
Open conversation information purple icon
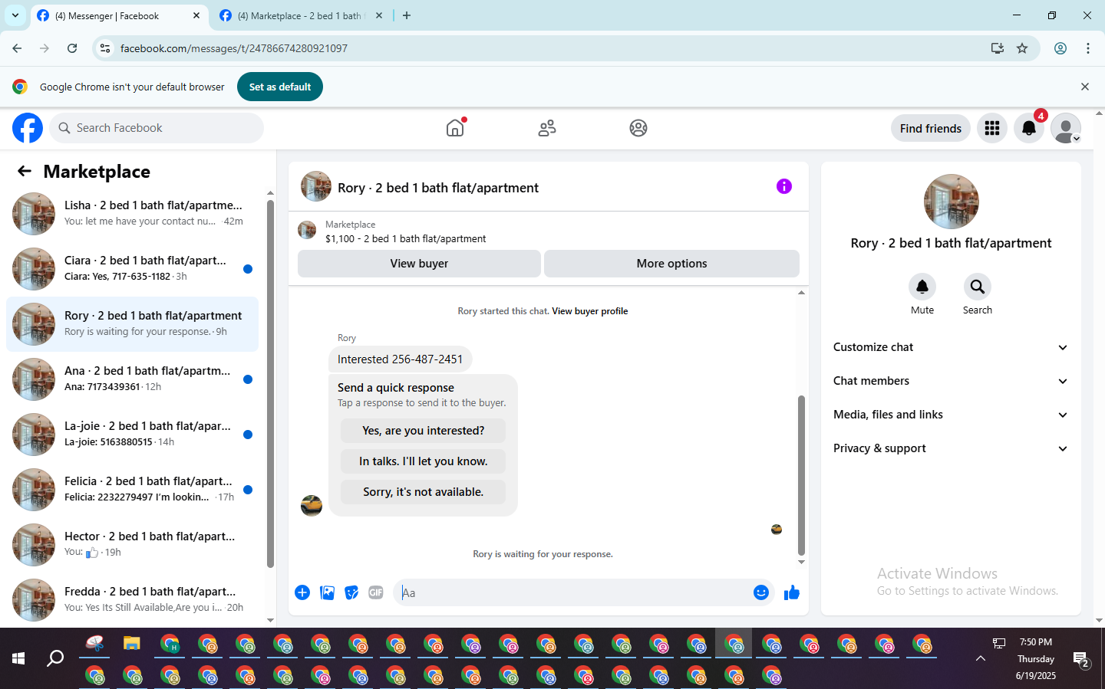point(783,186)
